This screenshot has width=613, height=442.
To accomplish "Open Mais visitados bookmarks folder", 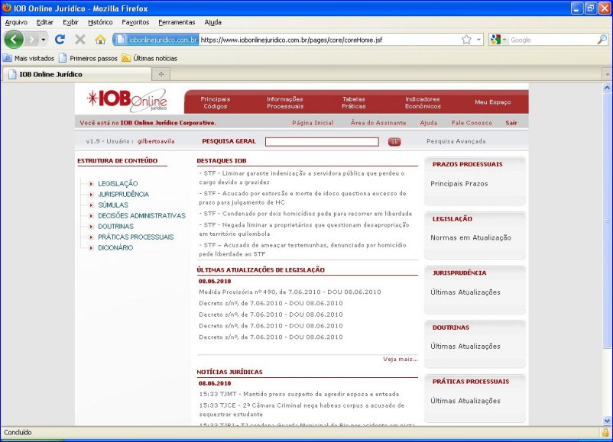I will 28,58.
